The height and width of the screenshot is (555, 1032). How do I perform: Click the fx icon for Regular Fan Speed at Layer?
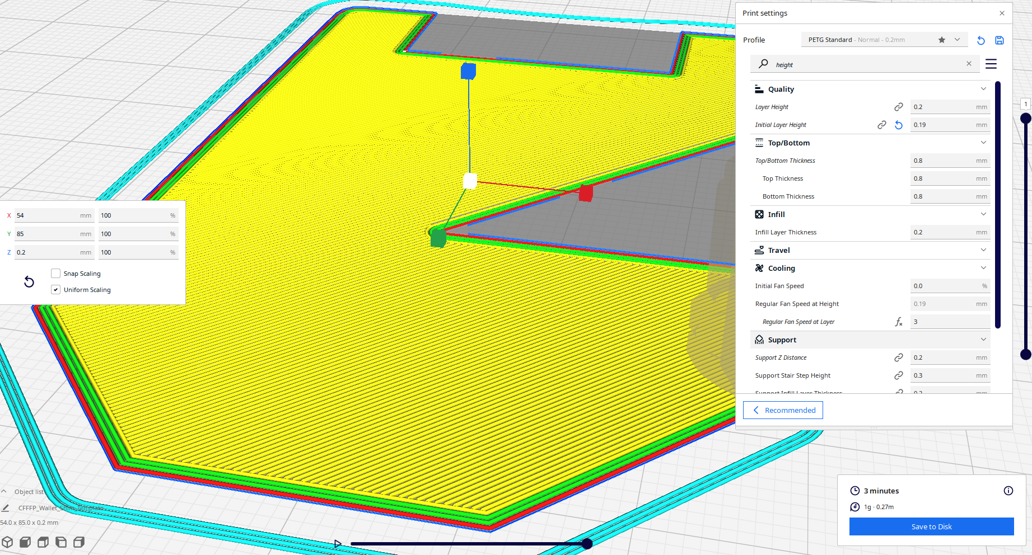click(x=899, y=322)
